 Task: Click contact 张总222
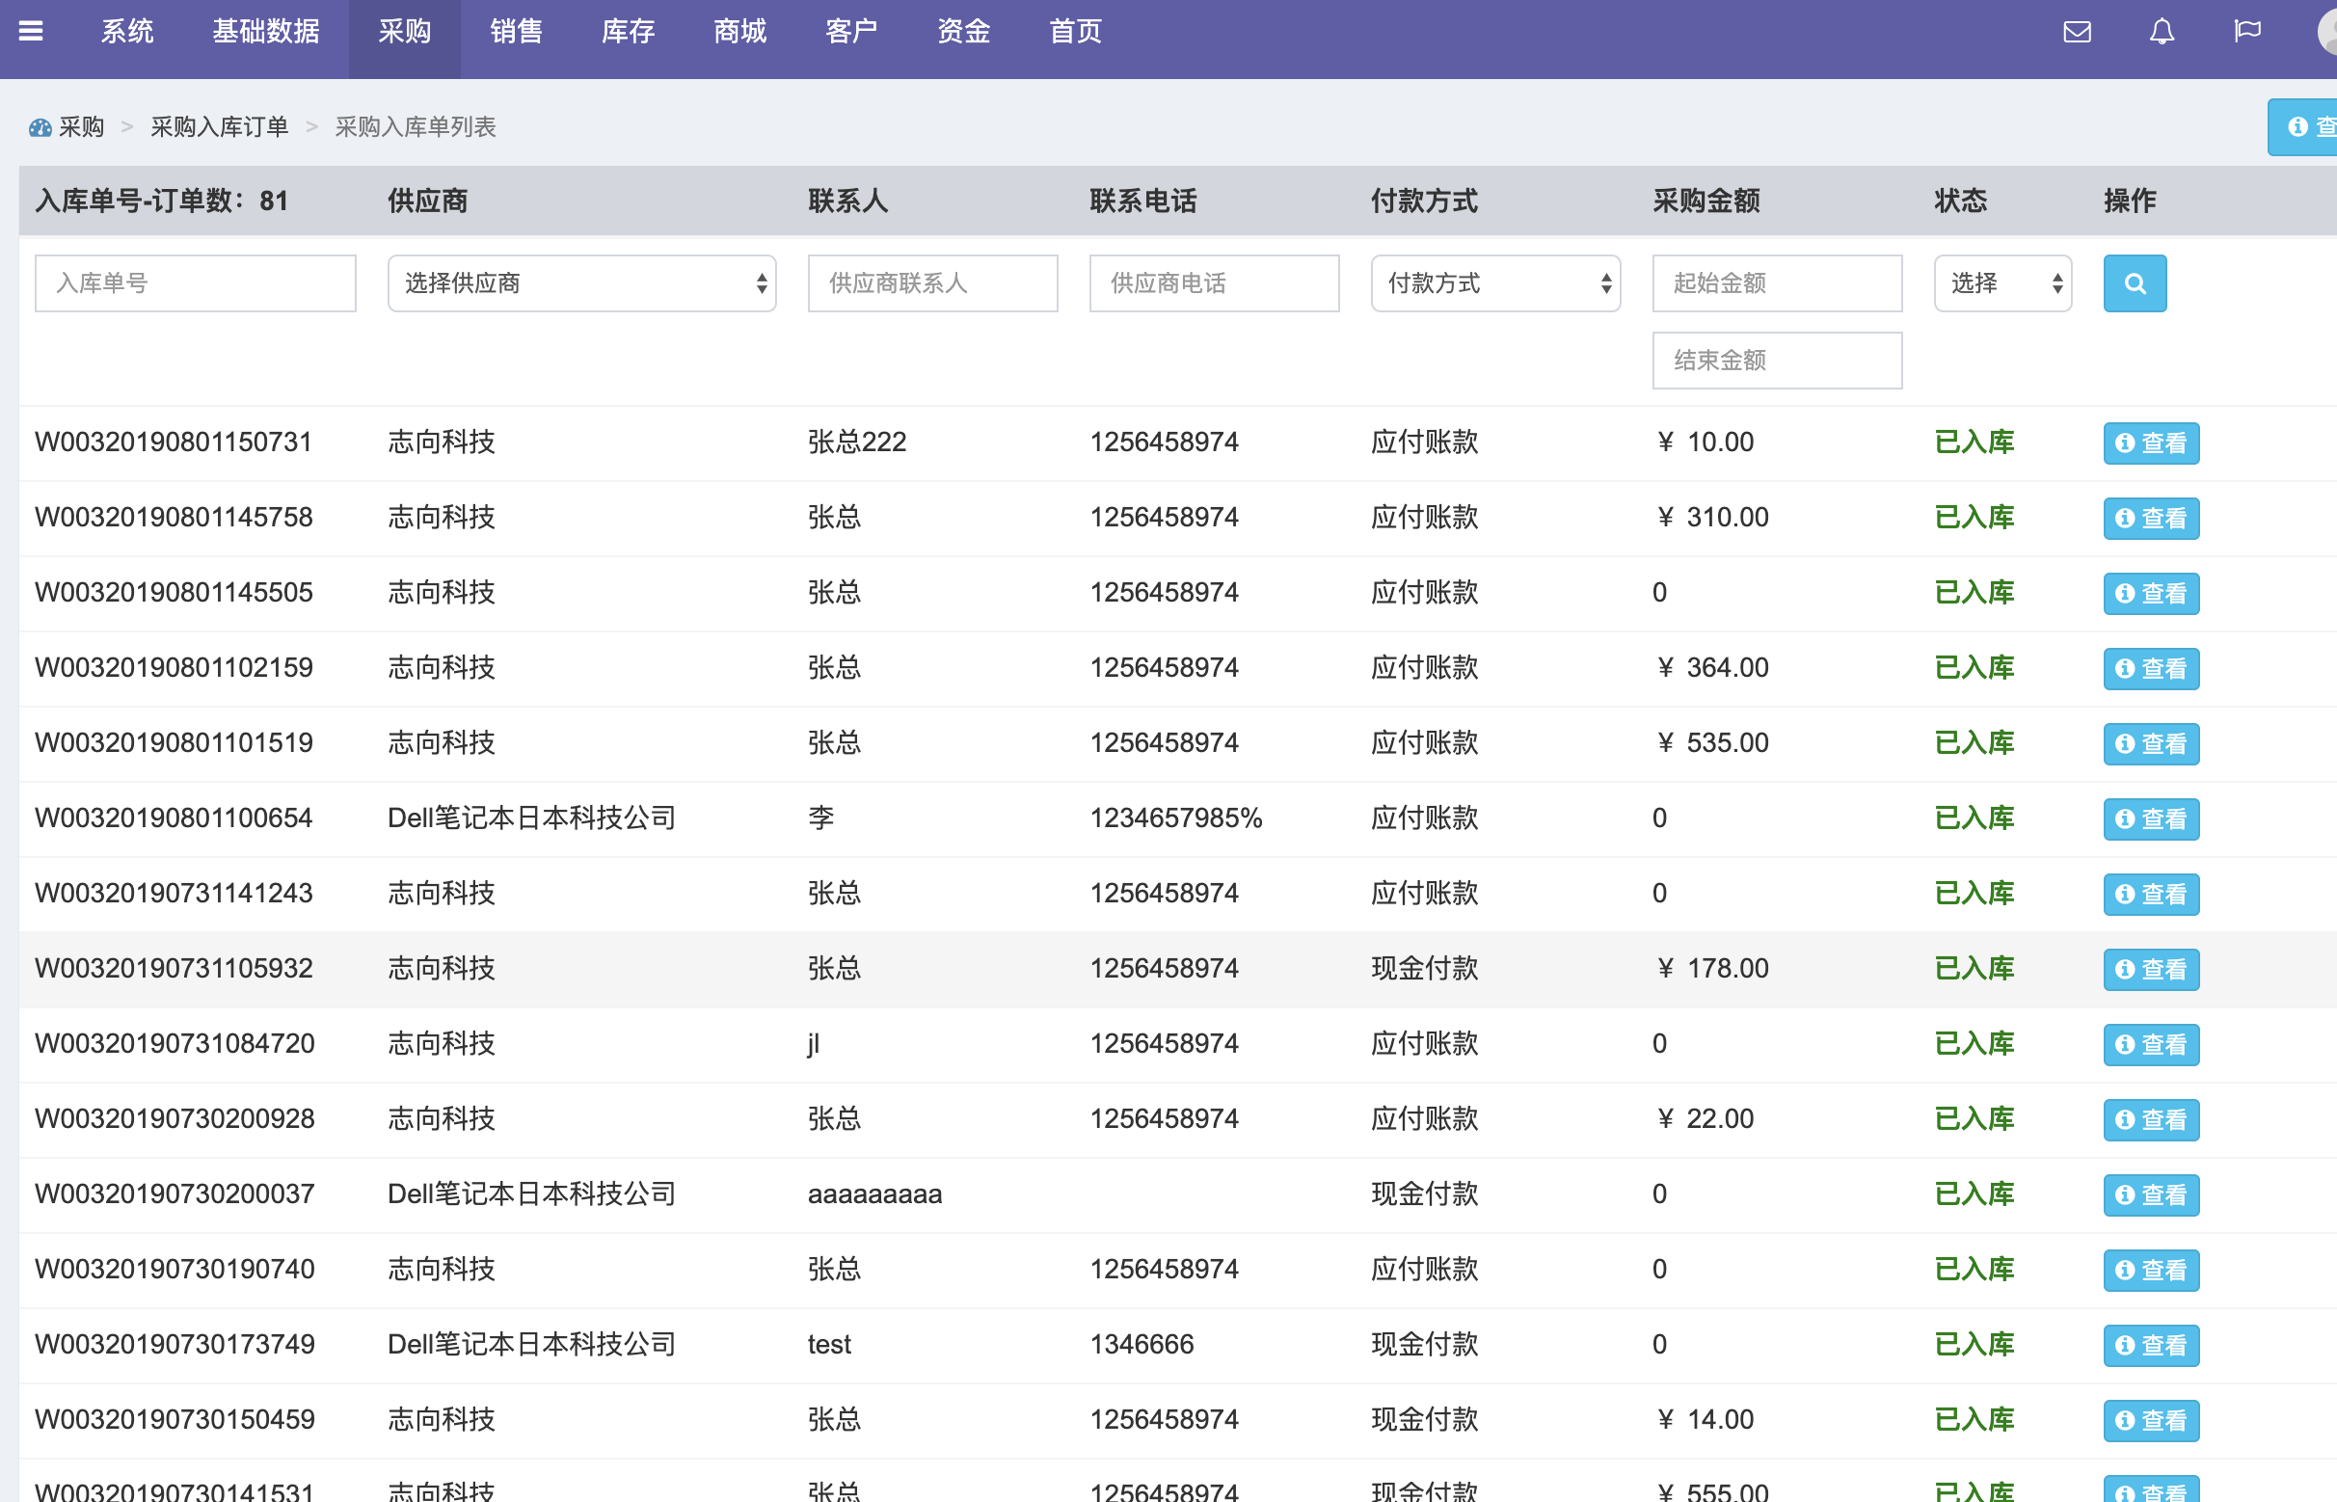pyautogui.click(x=857, y=443)
